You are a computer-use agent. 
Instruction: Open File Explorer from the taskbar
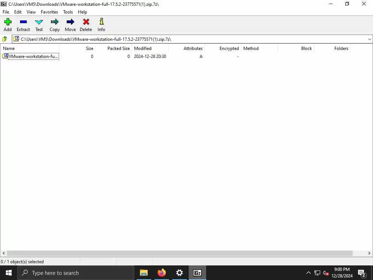[x=144, y=273]
